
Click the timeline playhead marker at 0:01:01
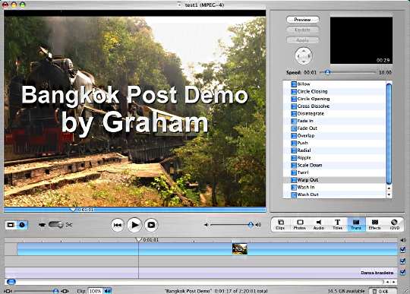138,239
